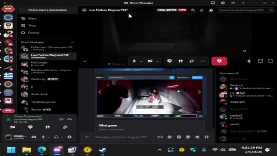Share your screen from the call toolbar
The width and height of the screenshot is (277, 156).
coord(169,61)
